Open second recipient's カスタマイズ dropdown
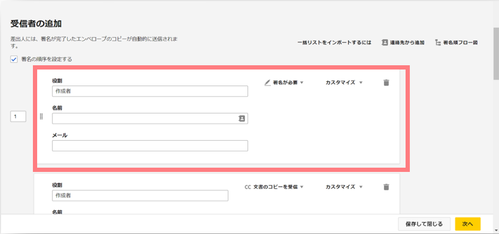 tap(344, 187)
